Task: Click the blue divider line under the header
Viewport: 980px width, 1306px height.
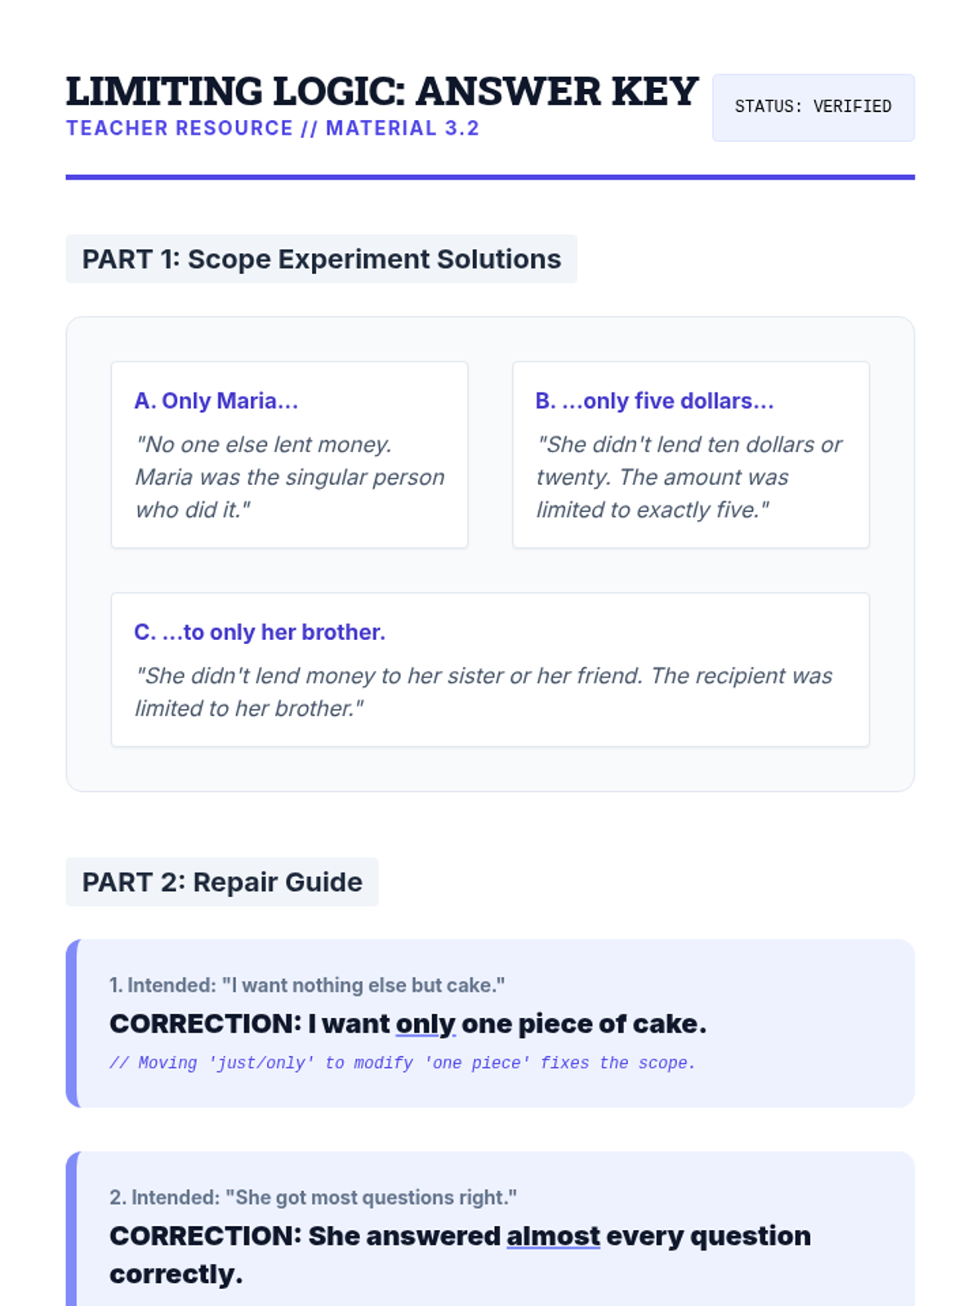Action: pyautogui.click(x=490, y=176)
